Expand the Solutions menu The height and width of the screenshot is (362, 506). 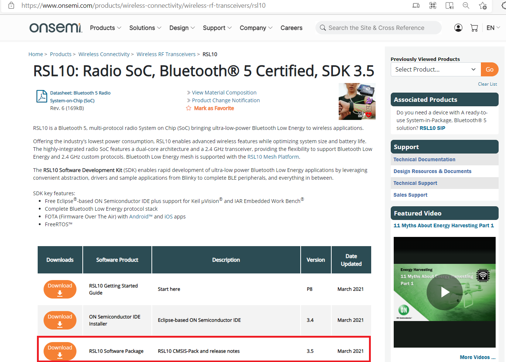click(145, 28)
